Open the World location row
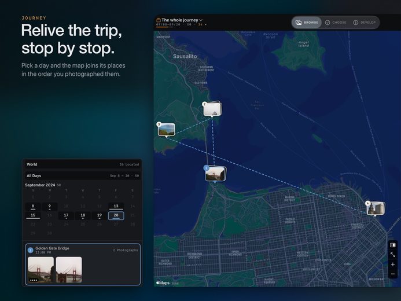The image size is (401, 301). pos(82,164)
